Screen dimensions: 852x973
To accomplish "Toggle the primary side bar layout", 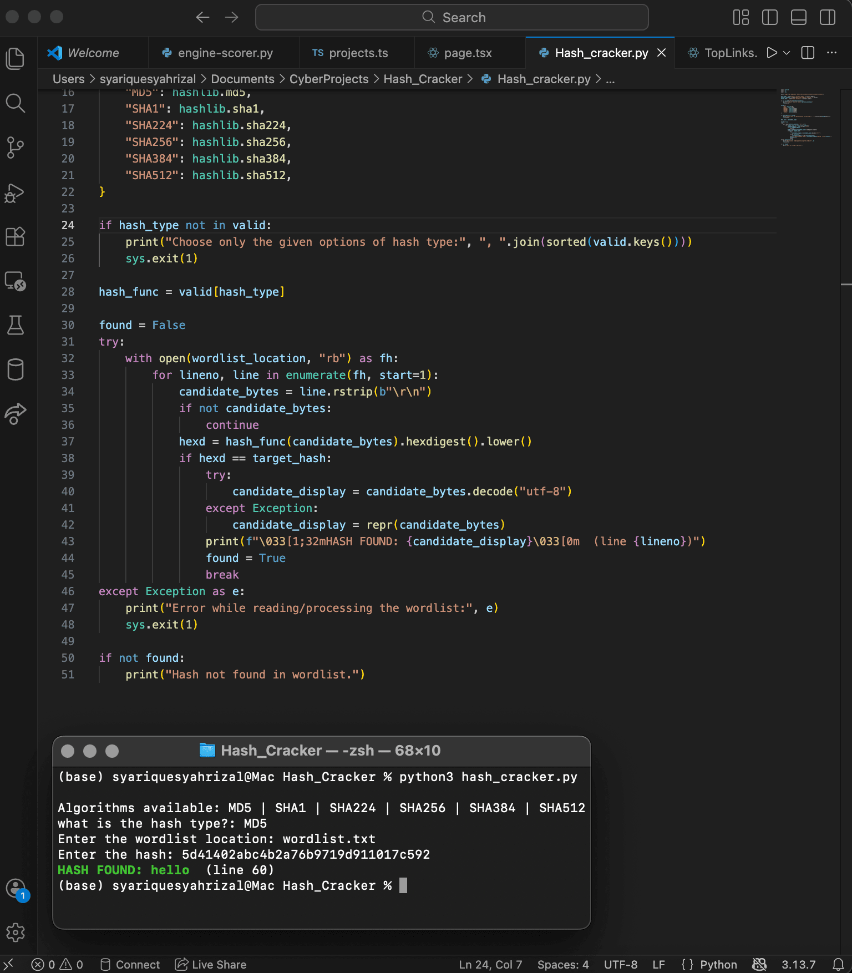I will [770, 17].
